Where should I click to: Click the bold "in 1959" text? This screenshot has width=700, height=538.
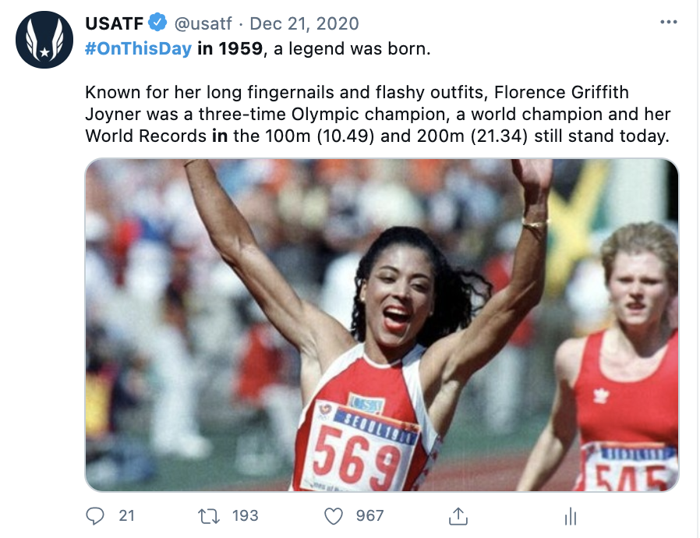(x=229, y=50)
